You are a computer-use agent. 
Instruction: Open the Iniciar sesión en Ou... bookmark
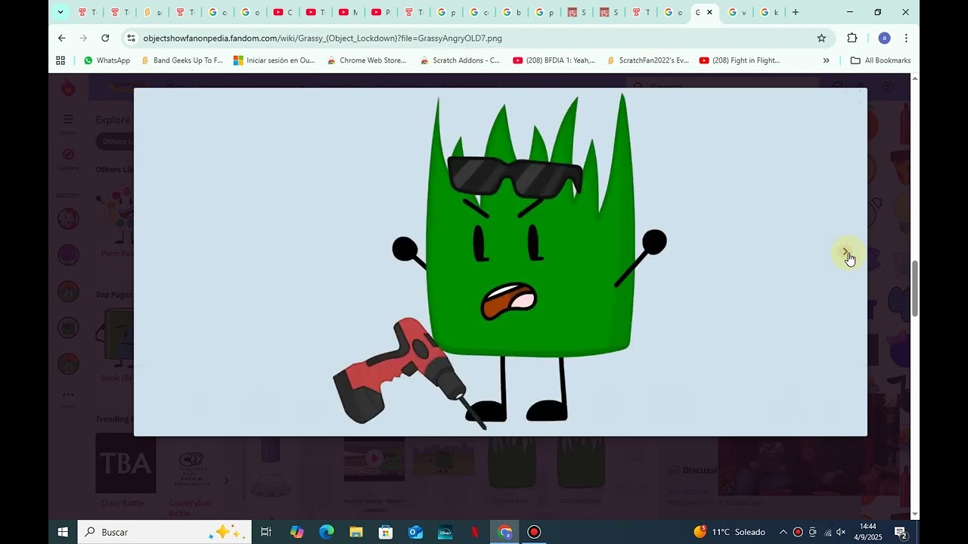(x=274, y=60)
